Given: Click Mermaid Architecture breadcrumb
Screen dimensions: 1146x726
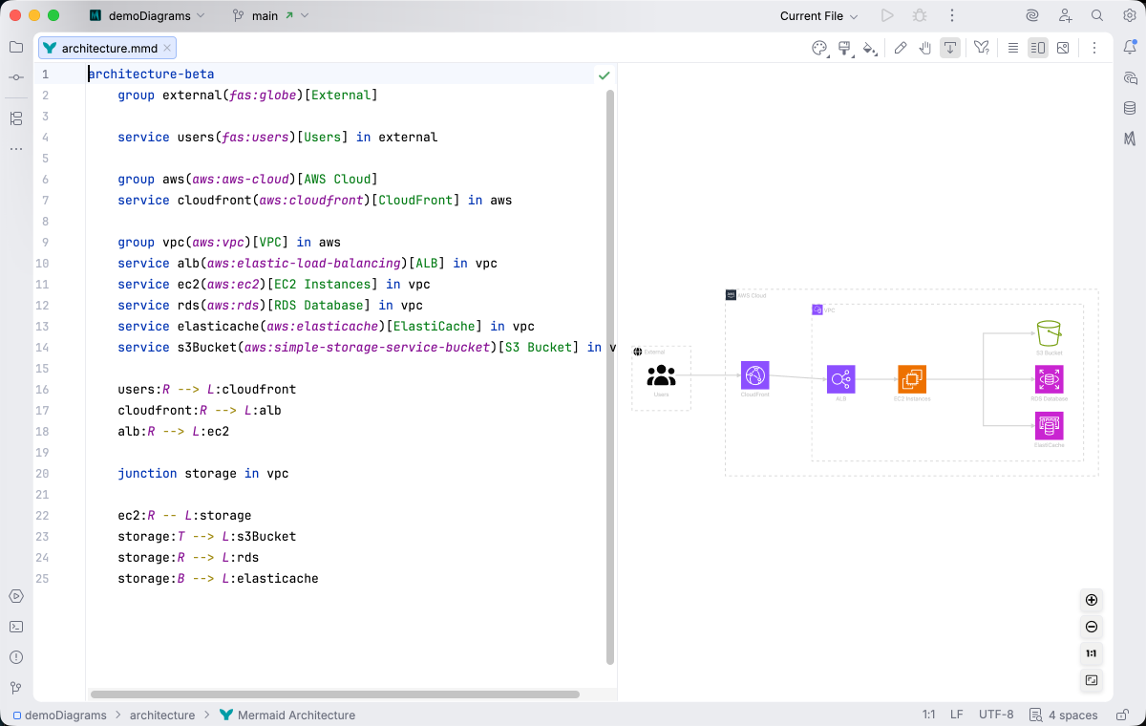Looking at the screenshot, I should pyautogui.click(x=287, y=715).
